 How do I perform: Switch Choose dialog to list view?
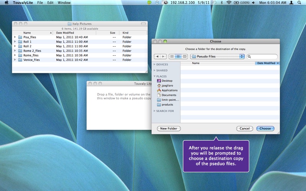tap(178, 57)
